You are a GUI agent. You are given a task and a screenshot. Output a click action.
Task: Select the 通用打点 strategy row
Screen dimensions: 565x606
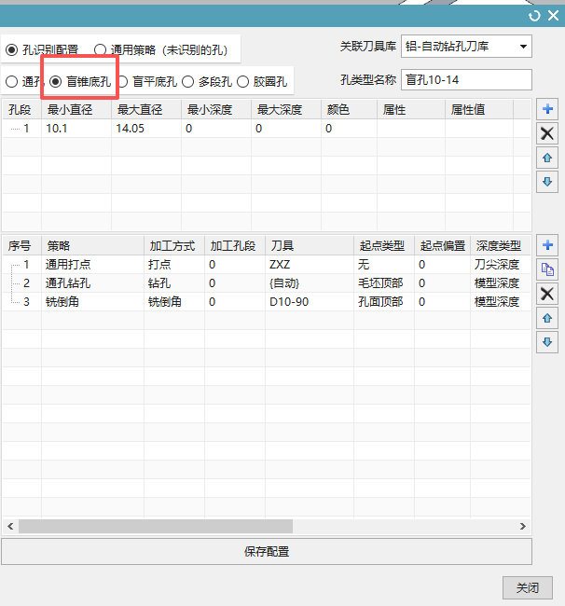click(267, 265)
